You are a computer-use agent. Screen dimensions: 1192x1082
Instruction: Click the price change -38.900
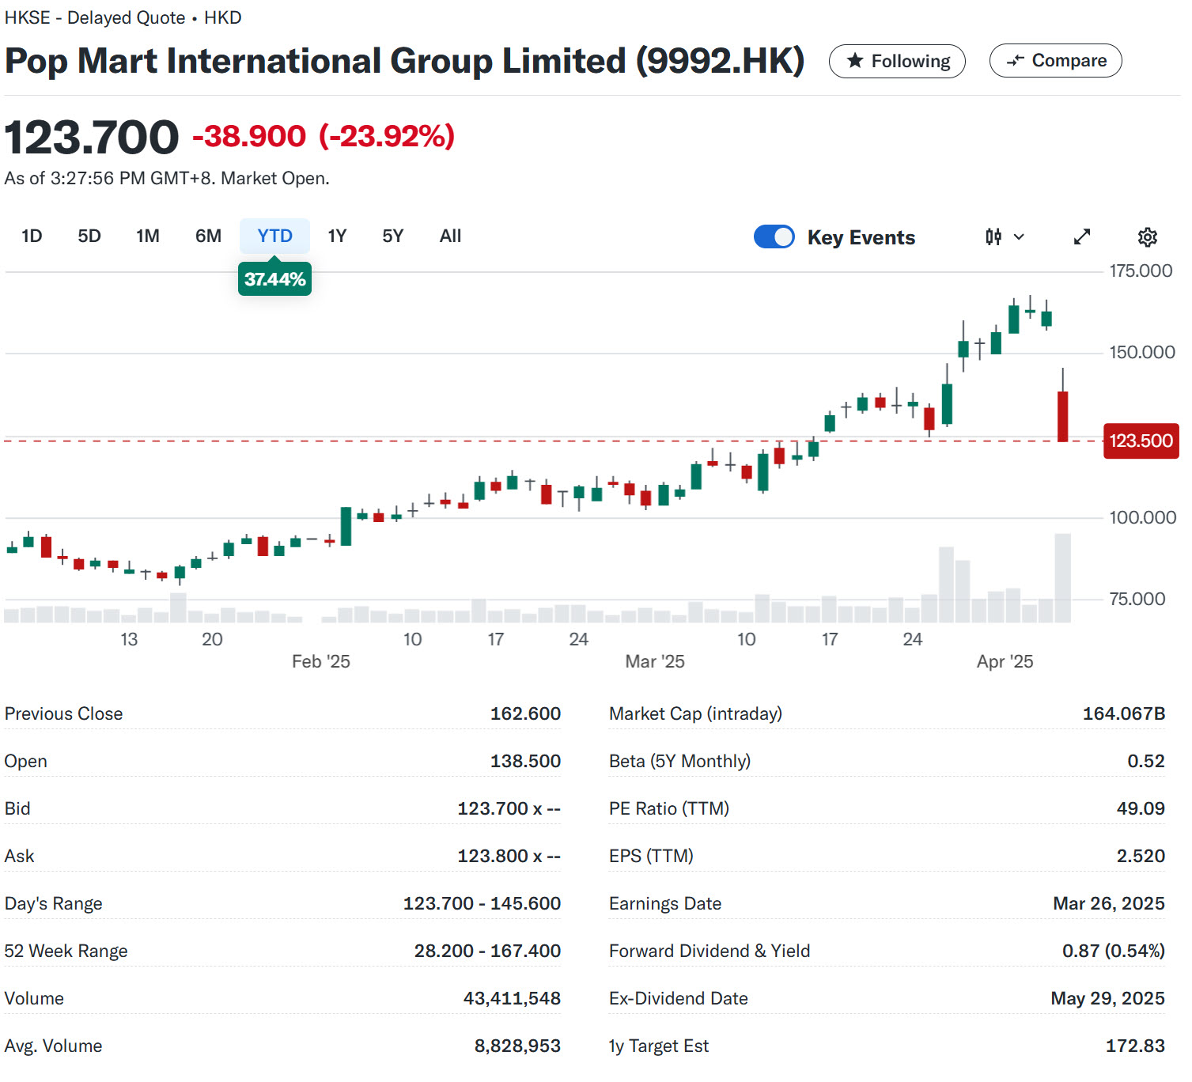(249, 136)
